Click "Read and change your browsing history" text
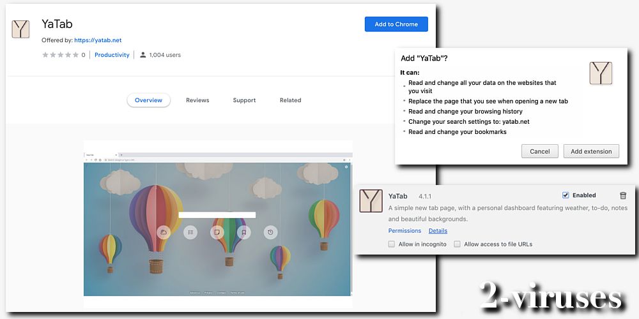 click(465, 112)
